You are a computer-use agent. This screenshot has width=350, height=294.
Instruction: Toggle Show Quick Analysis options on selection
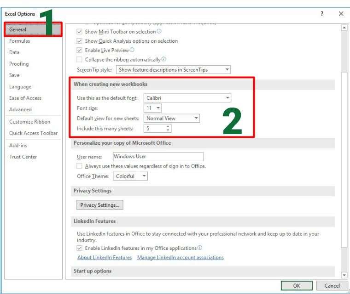[x=79, y=41]
